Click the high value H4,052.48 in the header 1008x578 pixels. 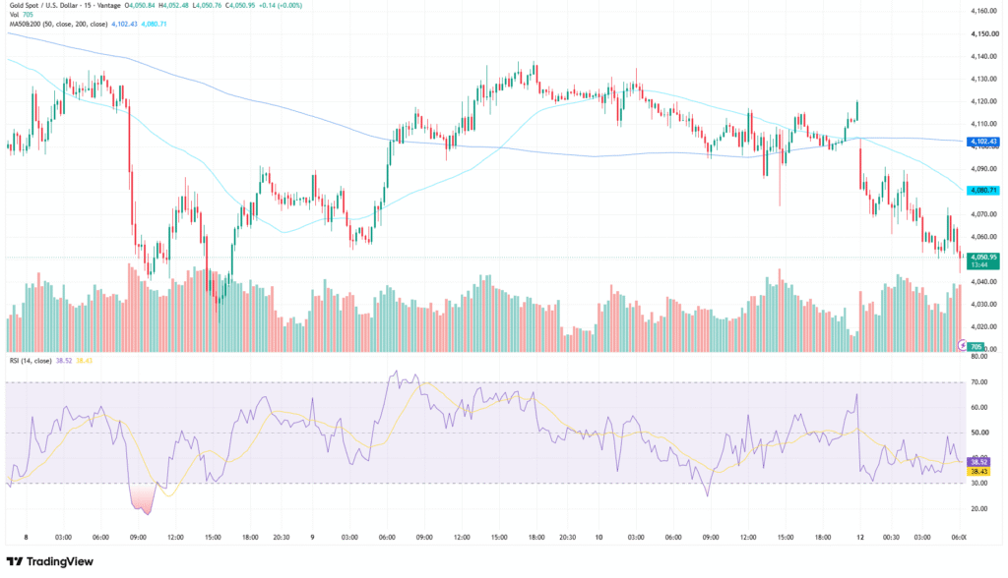[x=174, y=5]
